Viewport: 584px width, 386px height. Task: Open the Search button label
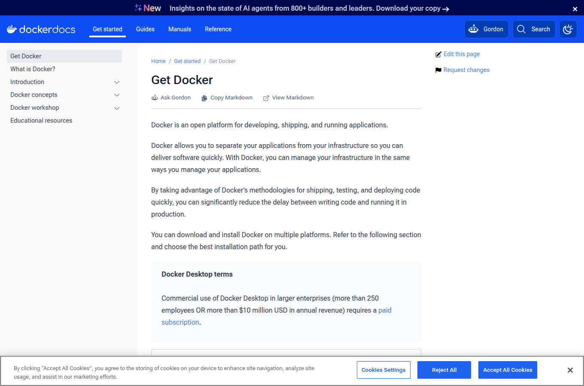pyautogui.click(x=541, y=29)
